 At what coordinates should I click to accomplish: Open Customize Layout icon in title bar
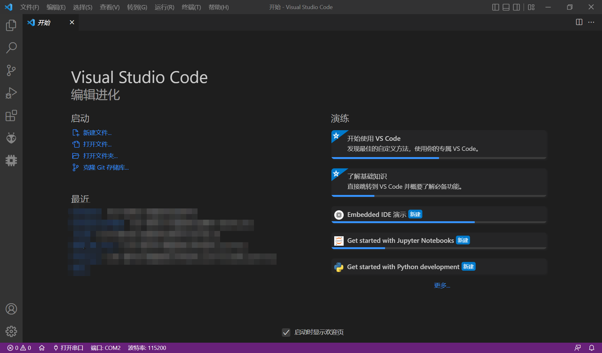(531, 7)
